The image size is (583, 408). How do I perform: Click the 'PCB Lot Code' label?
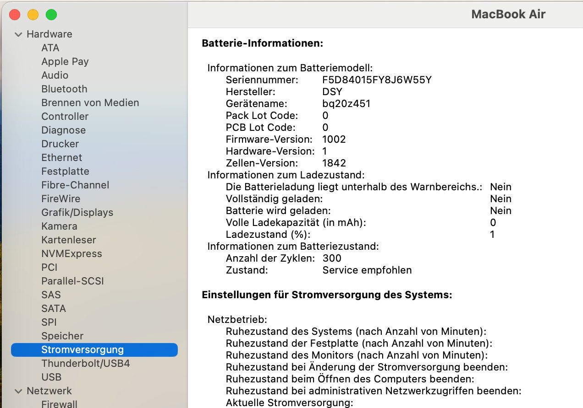[261, 128]
